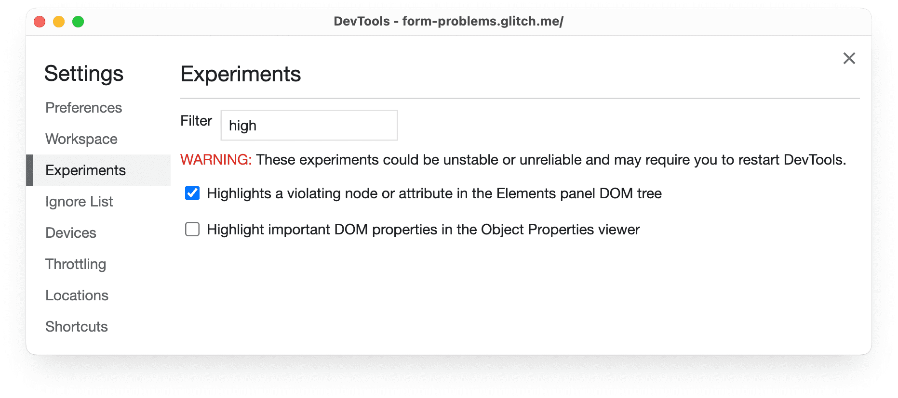
Task: Select the Experiments settings tab
Action: (x=85, y=170)
